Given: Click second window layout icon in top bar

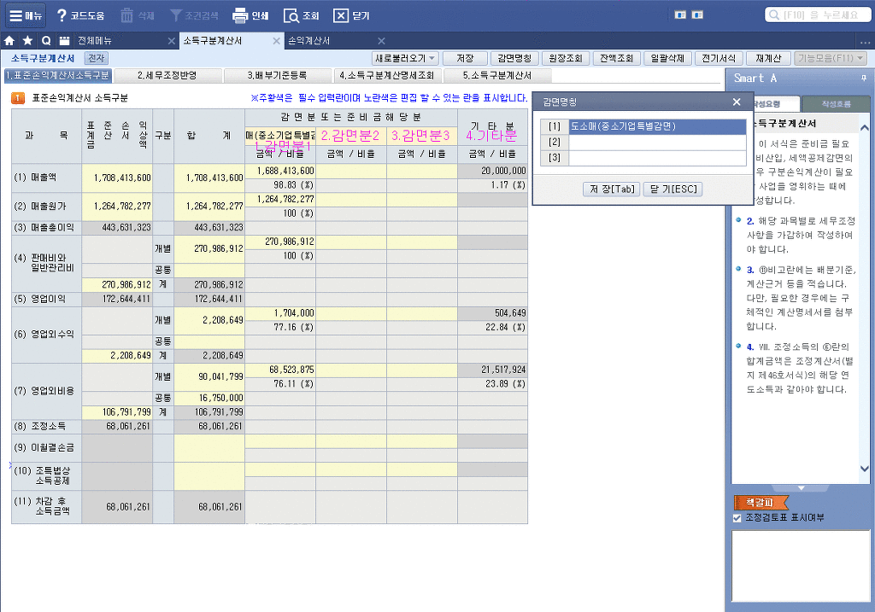Looking at the screenshot, I should [x=697, y=15].
